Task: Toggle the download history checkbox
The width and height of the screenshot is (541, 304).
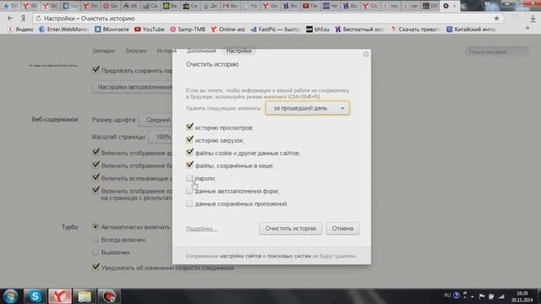Action: [x=189, y=140]
